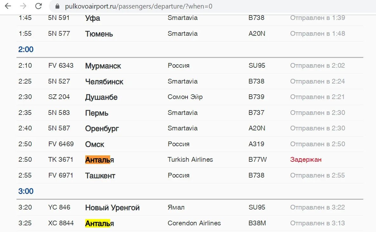The height and width of the screenshot is (232, 376).
Task: Select the Челябинск flight 5N 527
Action: coord(190,81)
